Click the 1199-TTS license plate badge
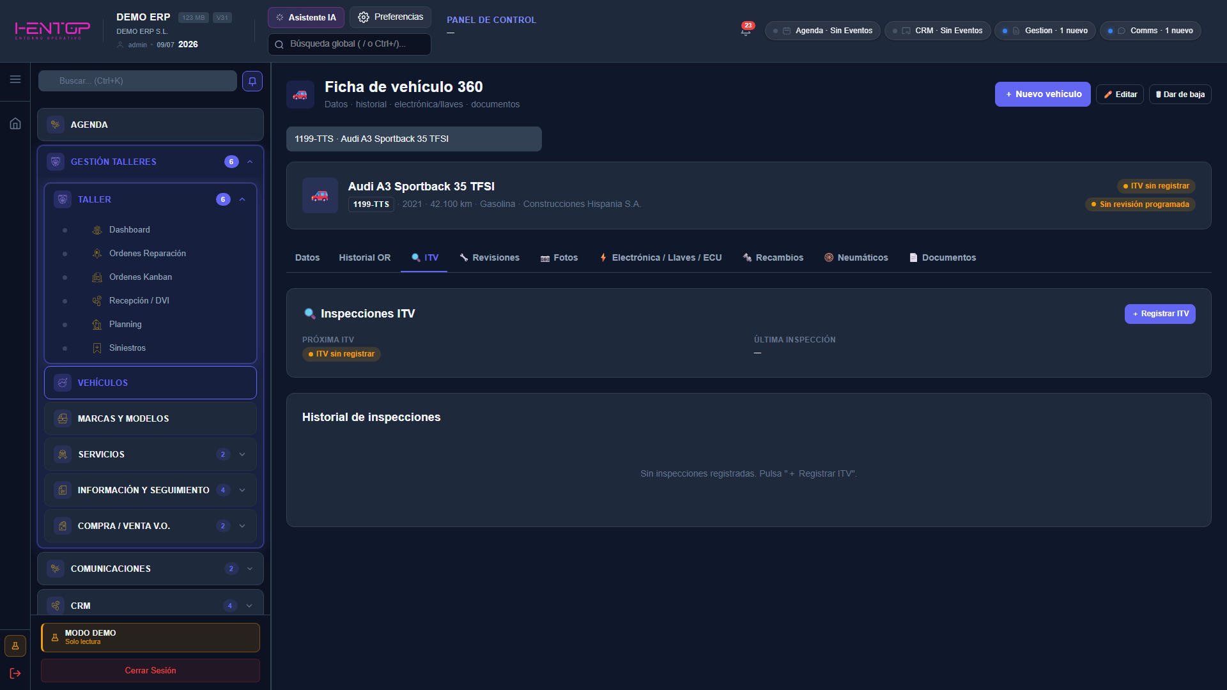 pyautogui.click(x=371, y=204)
